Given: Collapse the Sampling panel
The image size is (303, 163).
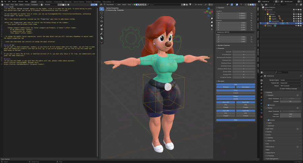Looking at the screenshot, I should (x=269, y=92).
